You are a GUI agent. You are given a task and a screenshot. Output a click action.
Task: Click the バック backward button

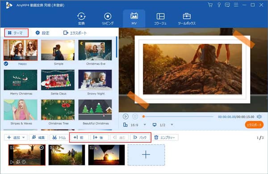140,137
